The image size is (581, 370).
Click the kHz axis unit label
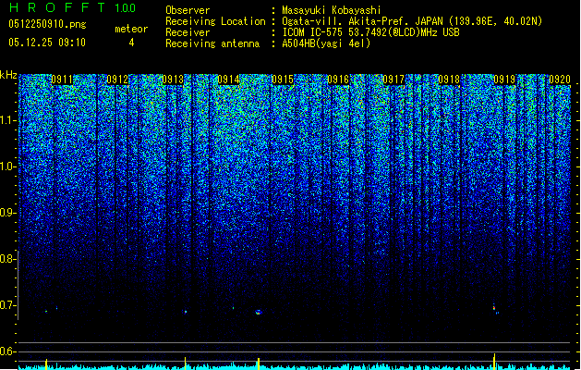(x=8, y=75)
